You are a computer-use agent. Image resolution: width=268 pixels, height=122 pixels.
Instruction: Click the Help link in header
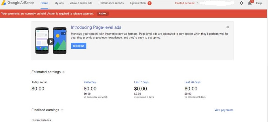[x=259, y=3]
